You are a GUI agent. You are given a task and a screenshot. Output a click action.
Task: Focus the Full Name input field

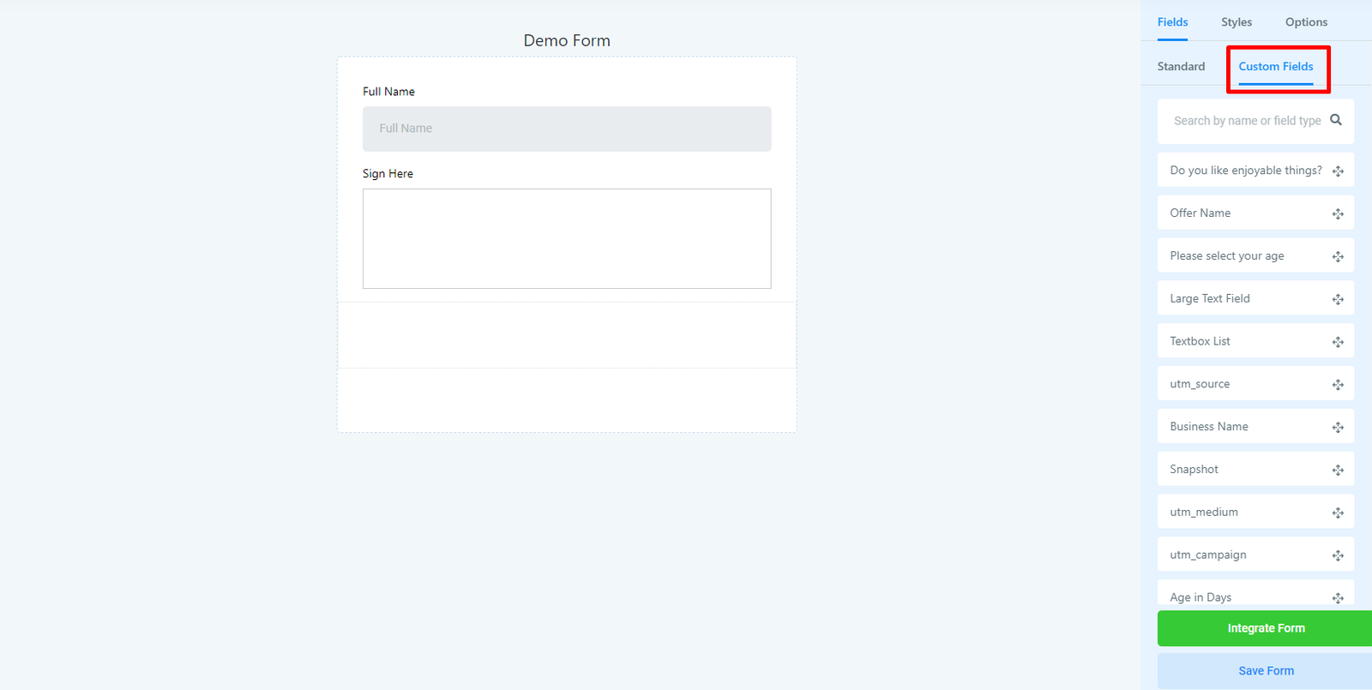(x=566, y=129)
